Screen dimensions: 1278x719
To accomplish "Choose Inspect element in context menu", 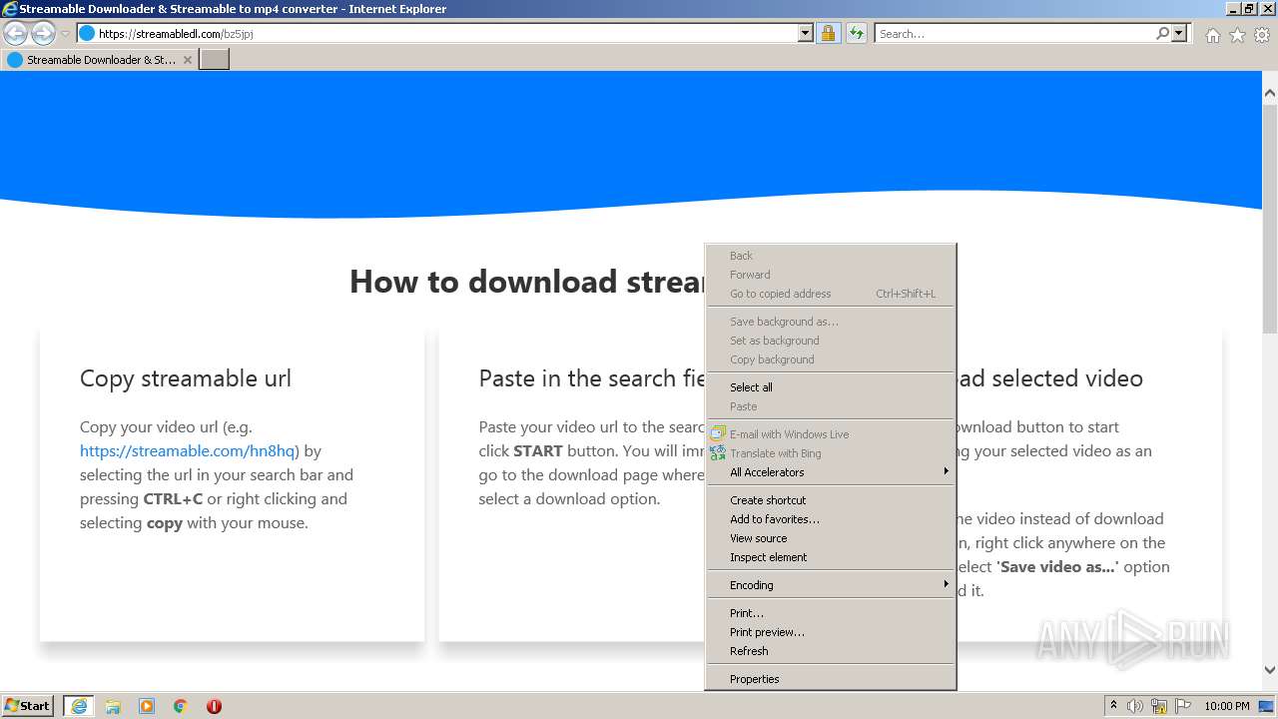I will (831, 557).
